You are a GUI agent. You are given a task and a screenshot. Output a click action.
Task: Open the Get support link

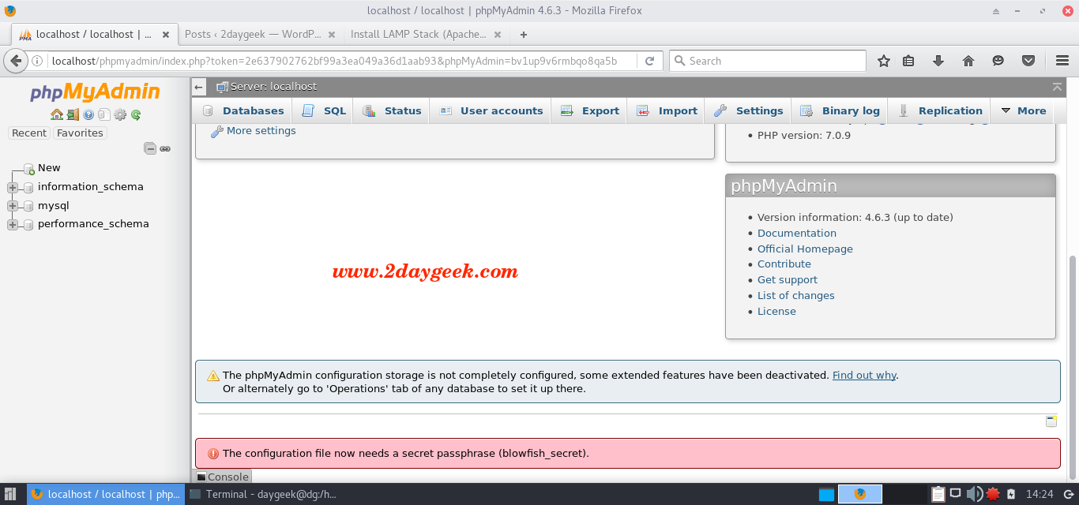[788, 280]
